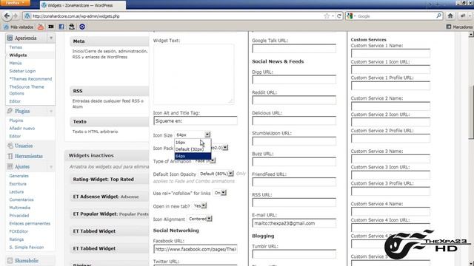Click the Digg URL field

[x=294, y=80]
